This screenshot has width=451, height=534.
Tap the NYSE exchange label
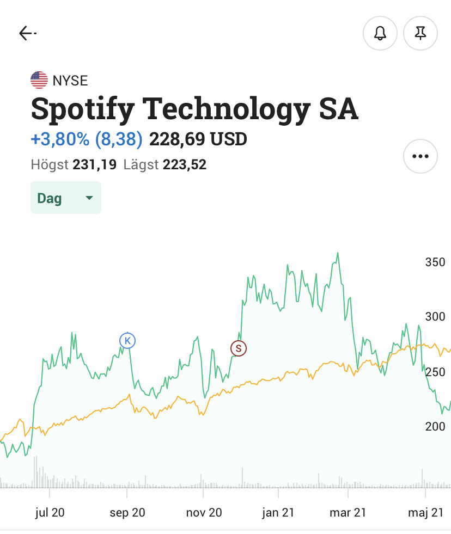(x=70, y=81)
